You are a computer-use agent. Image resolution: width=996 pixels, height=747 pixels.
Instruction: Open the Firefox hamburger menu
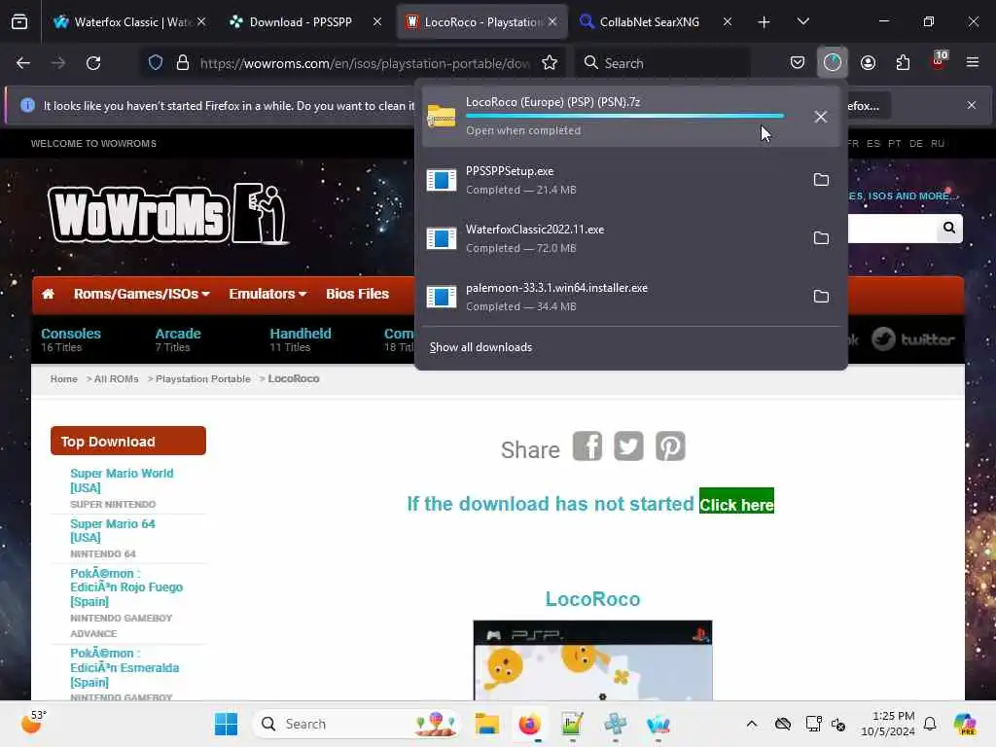[x=973, y=63]
